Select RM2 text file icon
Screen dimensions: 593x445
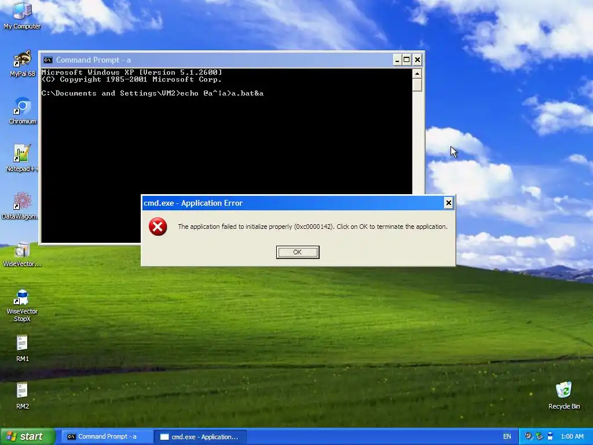point(23,396)
